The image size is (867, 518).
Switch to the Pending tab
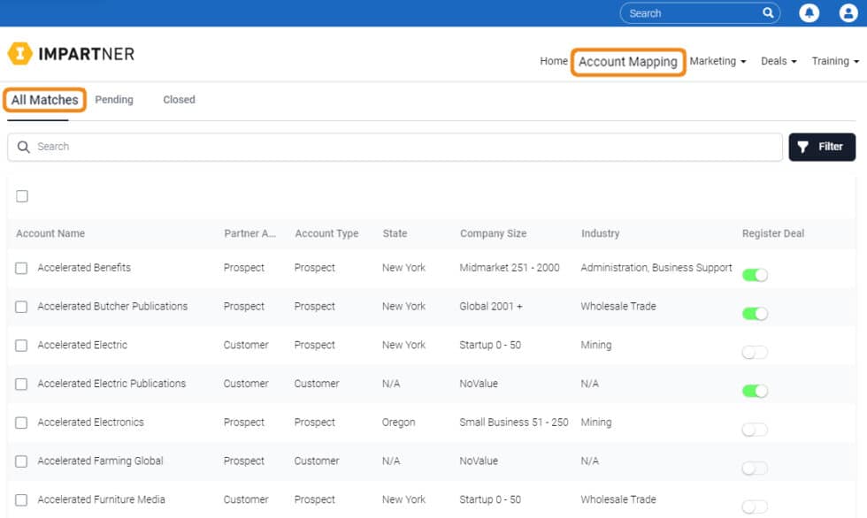[x=114, y=100]
